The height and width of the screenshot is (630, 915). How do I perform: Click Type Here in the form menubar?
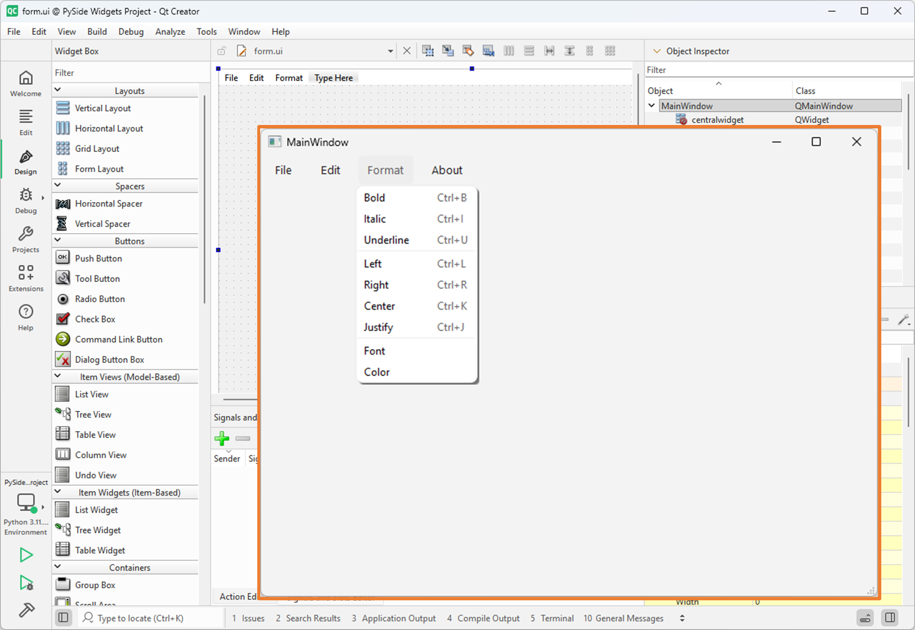click(x=334, y=78)
